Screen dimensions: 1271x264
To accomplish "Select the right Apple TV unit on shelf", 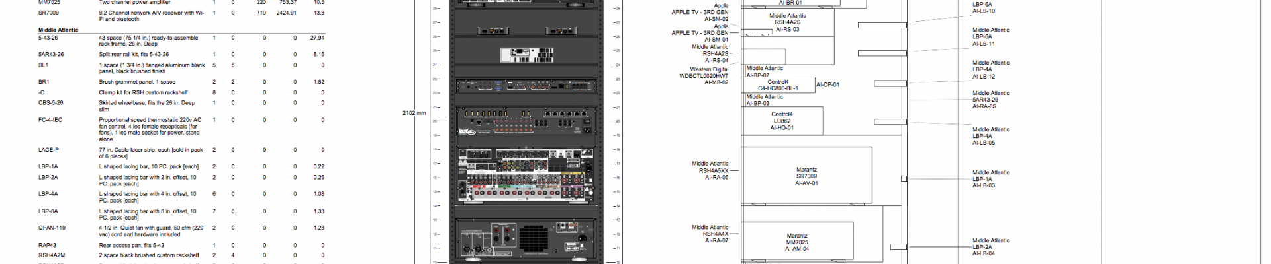I will pos(559,30).
